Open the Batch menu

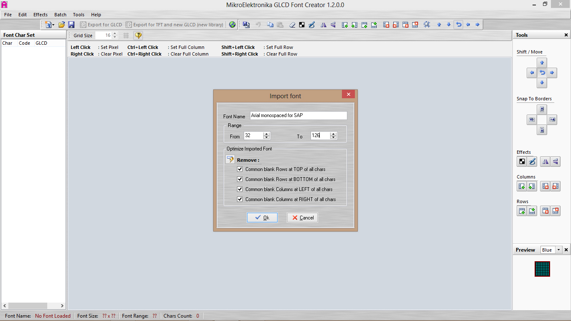(x=60, y=15)
